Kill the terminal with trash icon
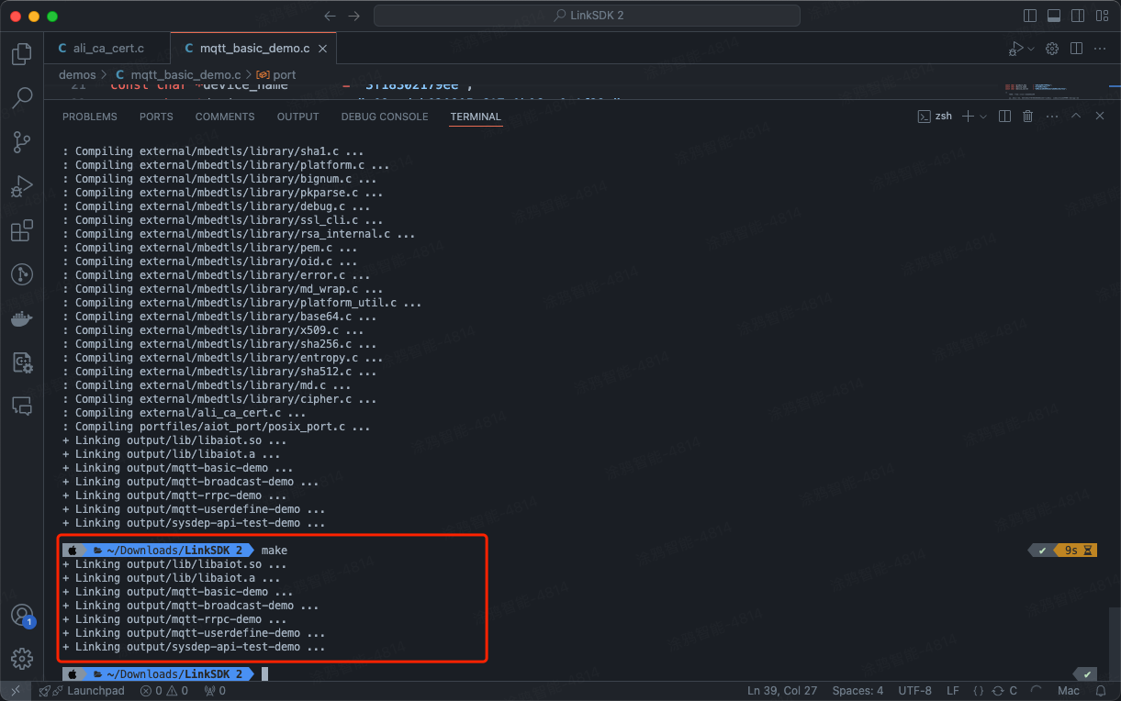 [x=1028, y=117]
